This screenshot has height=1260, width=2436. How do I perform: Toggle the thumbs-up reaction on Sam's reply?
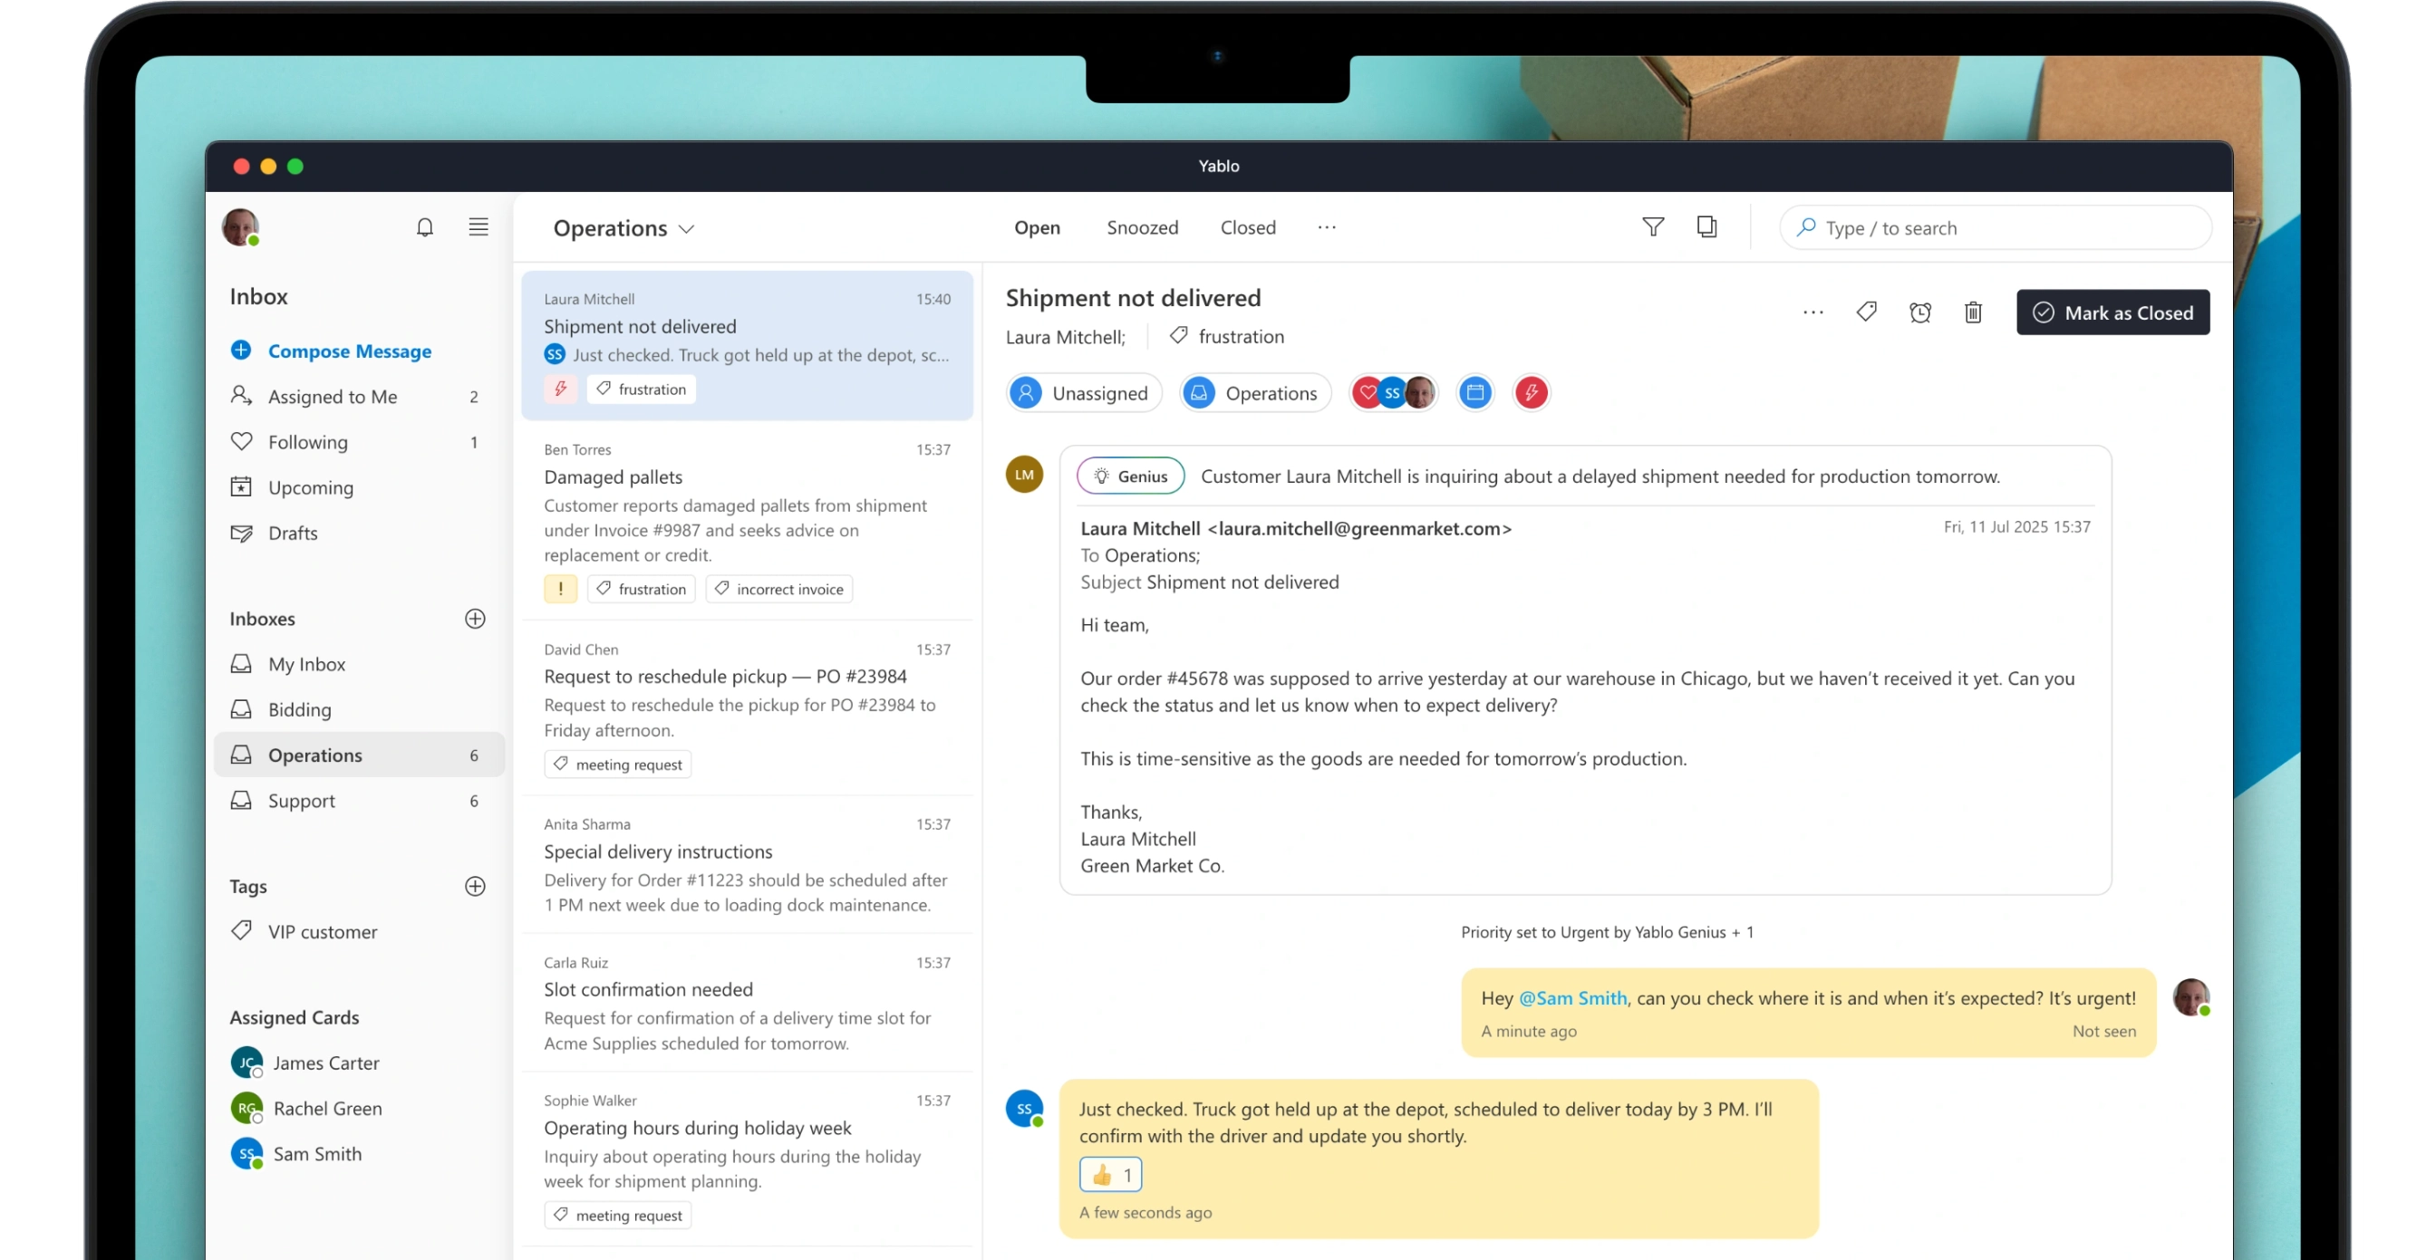[x=1110, y=1175]
